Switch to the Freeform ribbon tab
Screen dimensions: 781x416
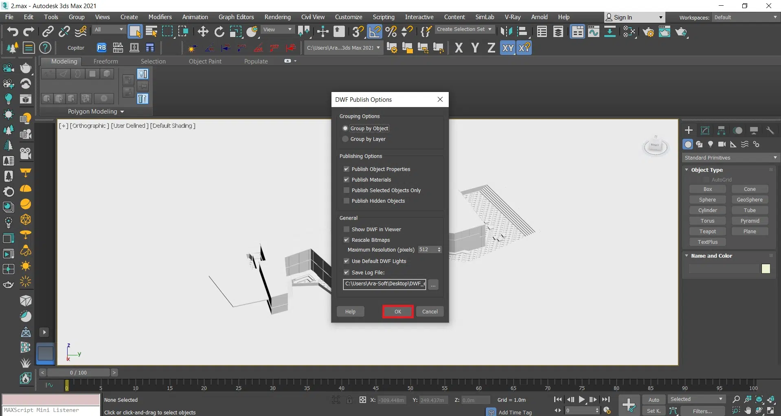point(105,61)
